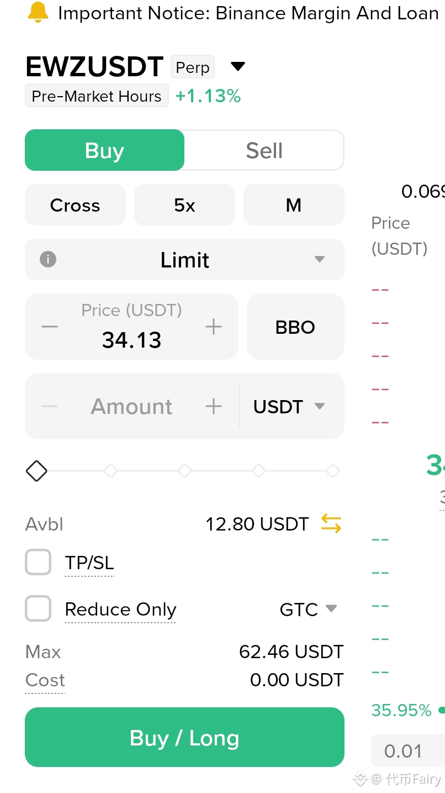
Task: Click the info icon beside Limit
Action: (48, 259)
